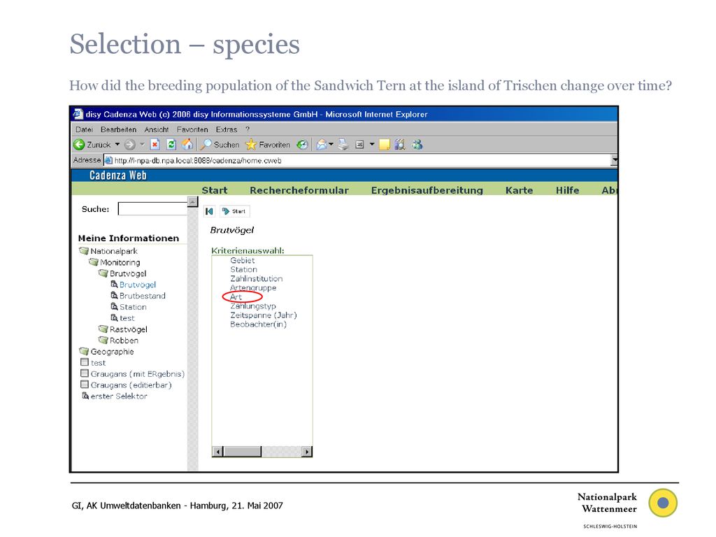
Task: Click the yellow notes icon in toolbar
Action: pos(385,145)
